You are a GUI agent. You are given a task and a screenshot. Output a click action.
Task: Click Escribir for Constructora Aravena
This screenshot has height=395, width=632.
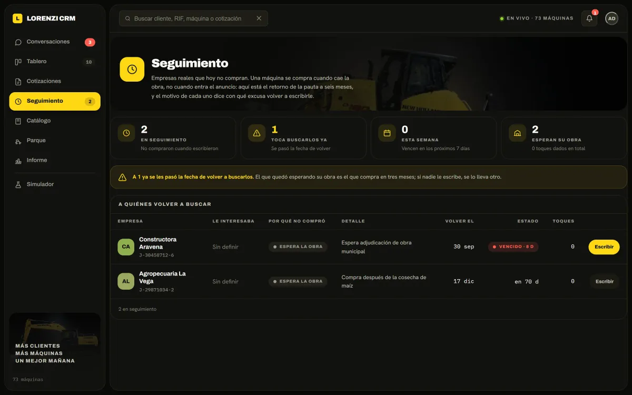tap(604, 247)
